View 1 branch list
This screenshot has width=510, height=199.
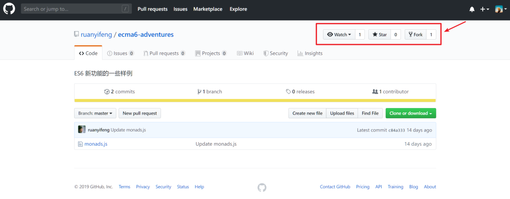(210, 91)
